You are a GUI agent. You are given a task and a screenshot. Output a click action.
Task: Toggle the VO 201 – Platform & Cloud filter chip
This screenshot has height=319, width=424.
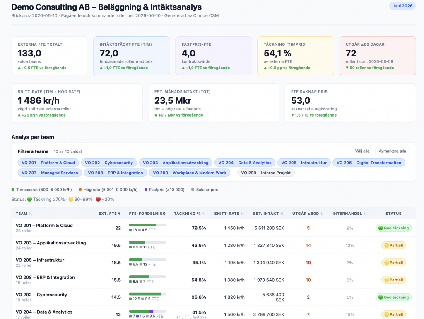(x=48, y=163)
